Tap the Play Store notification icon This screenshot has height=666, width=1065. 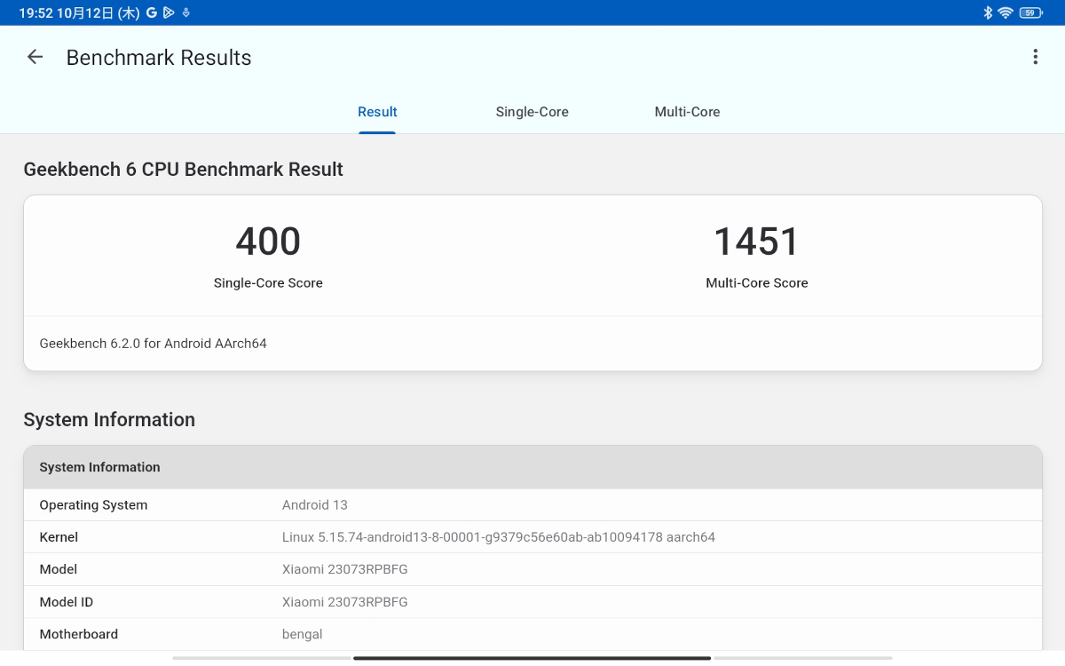click(x=169, y=12)
